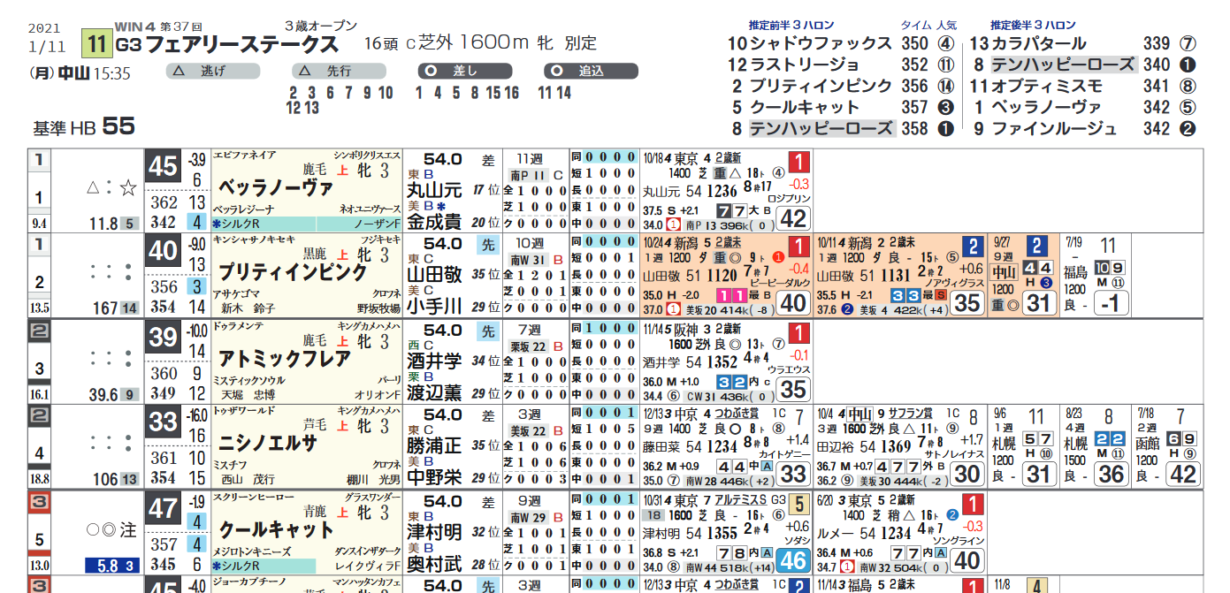The width and height of the screenshot is (1230, 593).
Task: Click the dark 33 rating badge for ニシノエルサ
Action: coord(164,422)
